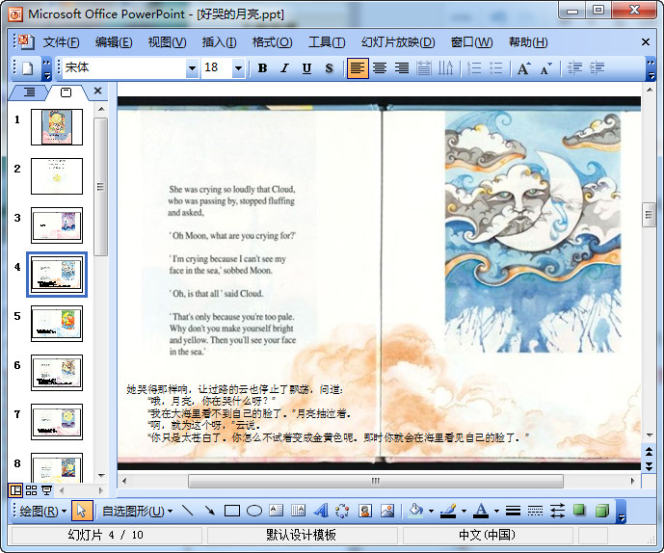This screenshot has height=553, width=664.
Task: Open the font name dropdown (宋体)
Action: click(192, 68)
